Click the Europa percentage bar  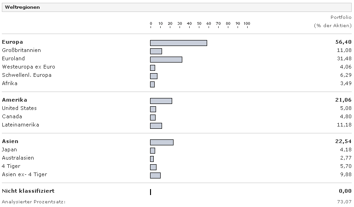(179, 43)
